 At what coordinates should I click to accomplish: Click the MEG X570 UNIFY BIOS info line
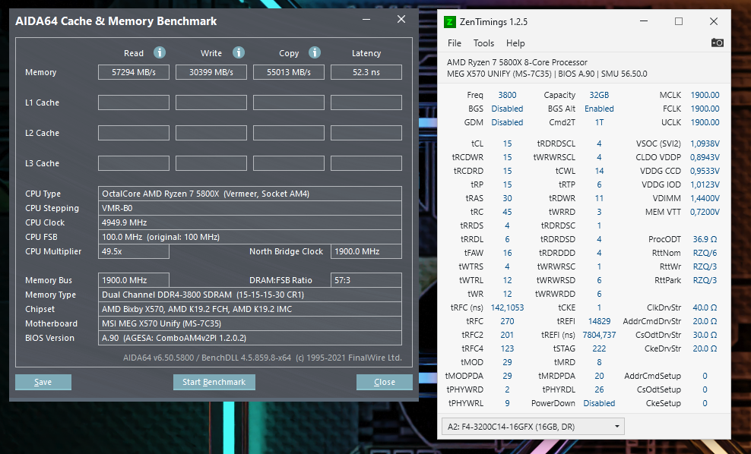[x=547, y=74]
